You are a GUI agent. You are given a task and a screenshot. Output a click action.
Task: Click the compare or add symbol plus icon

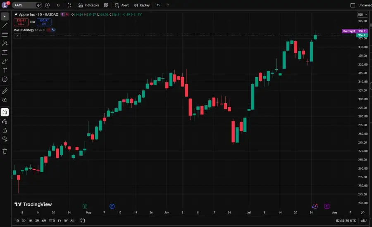[x=47, y=5]
